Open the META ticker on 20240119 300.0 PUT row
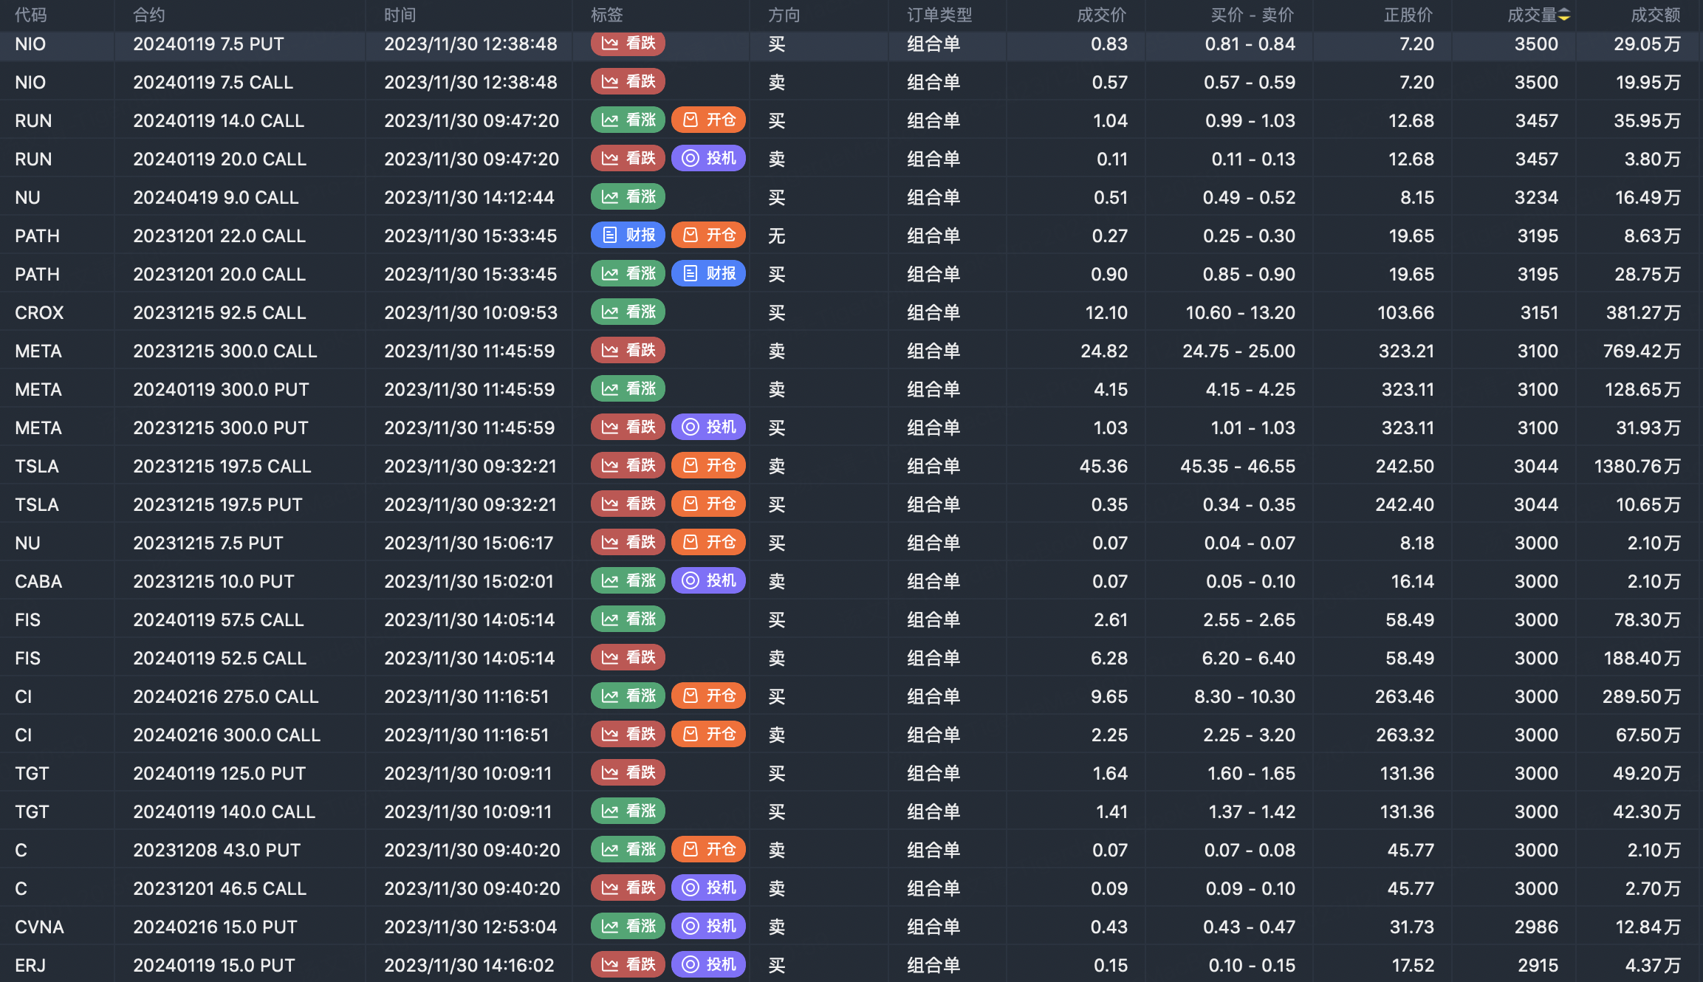Screen dimensions: 1703x982 38,390
